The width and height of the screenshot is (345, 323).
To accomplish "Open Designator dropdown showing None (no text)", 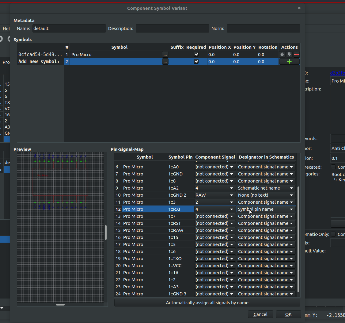I will coord(266,195).
